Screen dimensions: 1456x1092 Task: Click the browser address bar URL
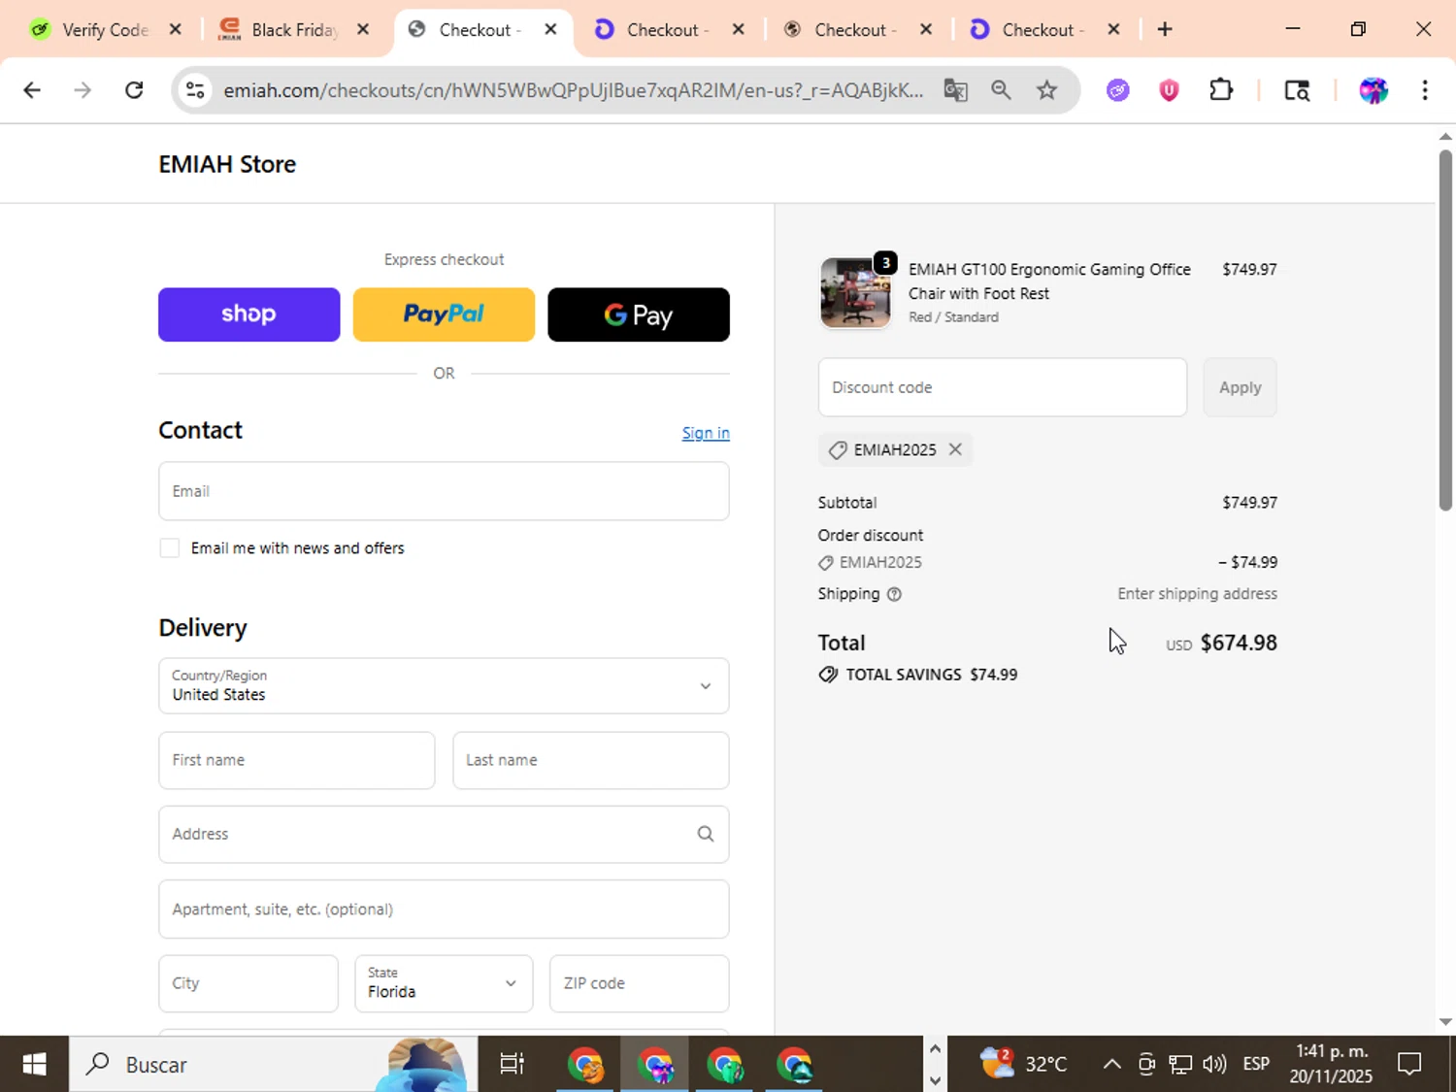(573, 90)
